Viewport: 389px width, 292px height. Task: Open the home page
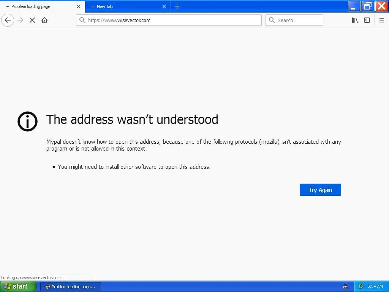coord(44,20)
